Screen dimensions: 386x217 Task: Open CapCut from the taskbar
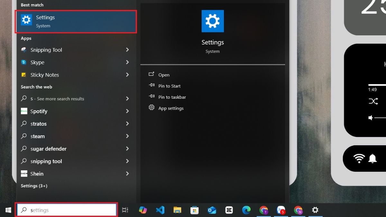(229, 210)
